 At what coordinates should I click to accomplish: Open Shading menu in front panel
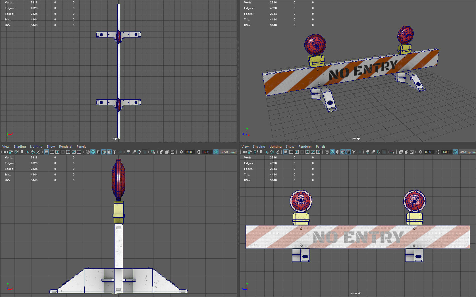click(20, 147)
